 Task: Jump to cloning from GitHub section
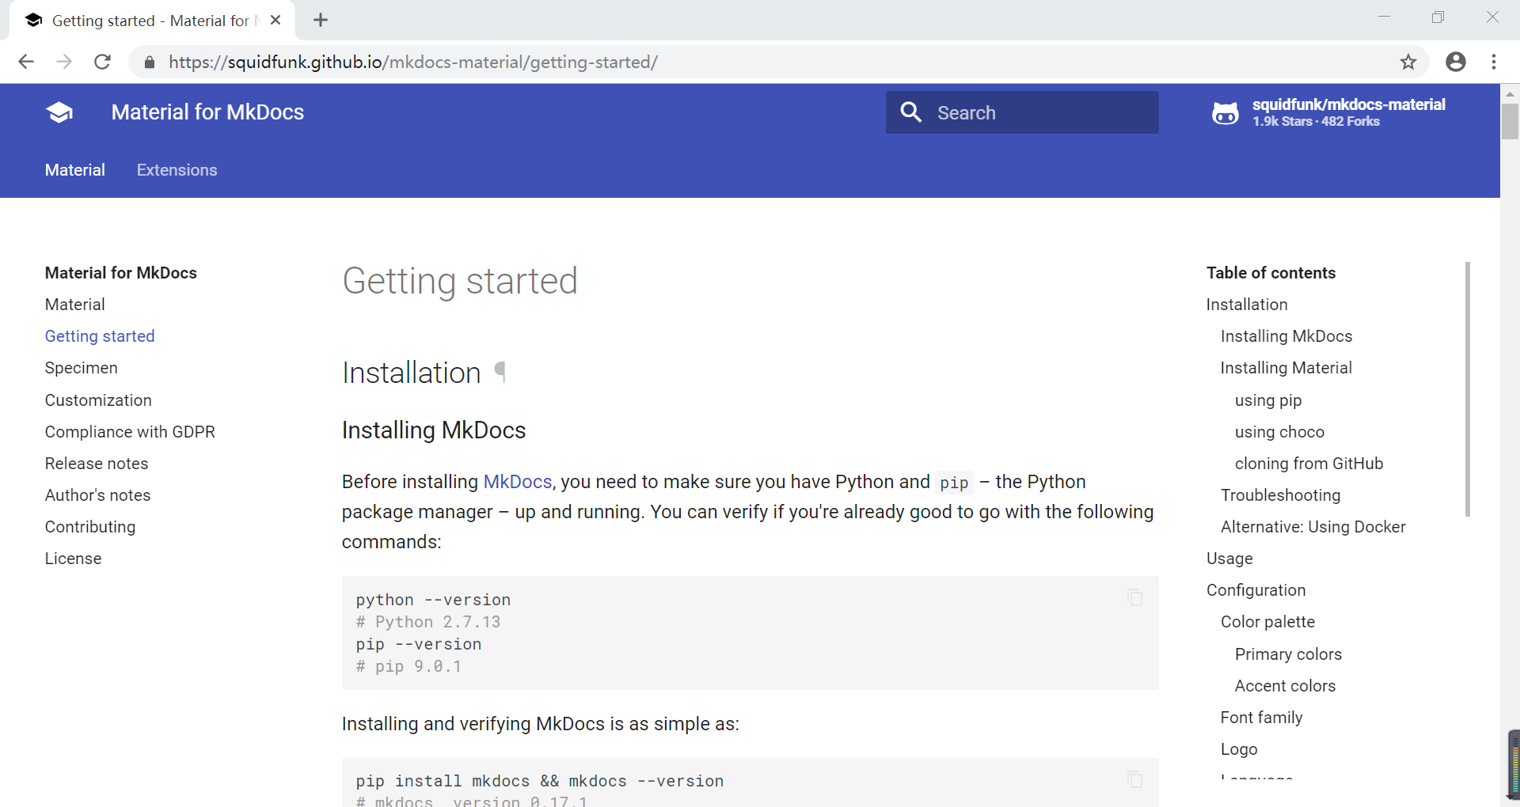point(1309,464)
